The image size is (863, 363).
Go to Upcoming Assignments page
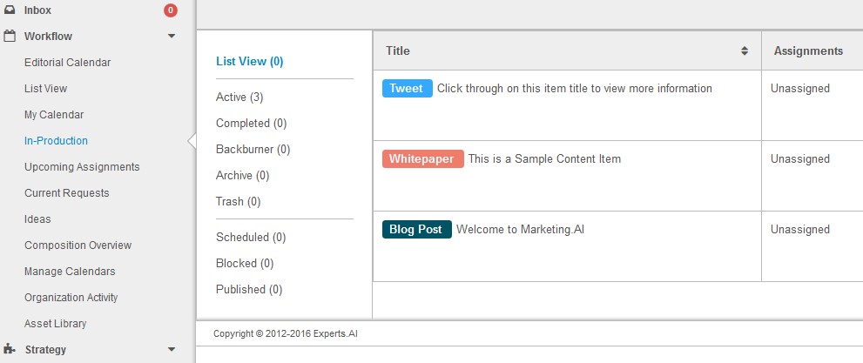click(82, 167)
